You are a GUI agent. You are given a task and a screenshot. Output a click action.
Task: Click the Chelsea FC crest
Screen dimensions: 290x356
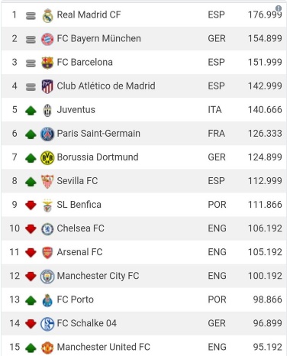(47, 229)
